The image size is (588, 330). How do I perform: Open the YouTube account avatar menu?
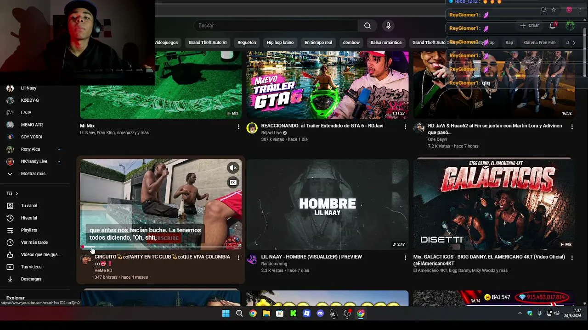570,26
